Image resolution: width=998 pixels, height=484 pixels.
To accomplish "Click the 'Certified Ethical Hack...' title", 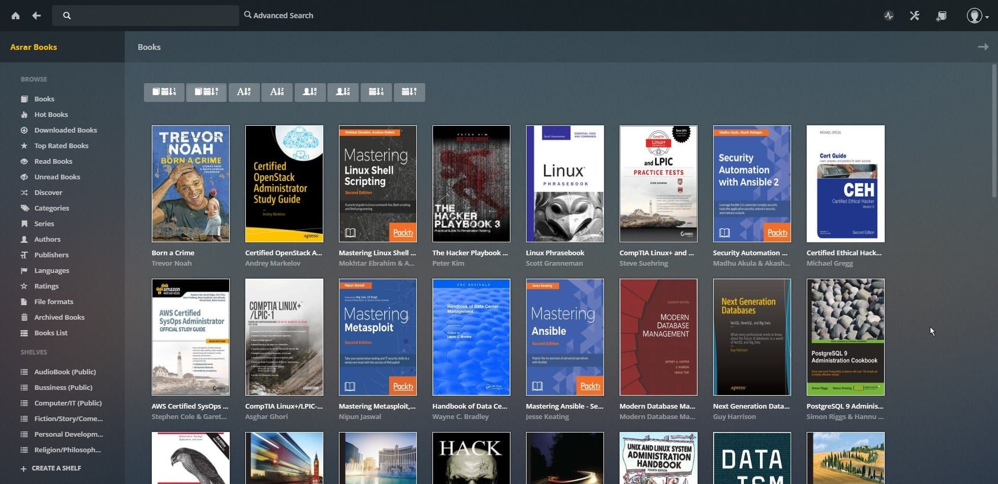I will (x=844, y=253).
